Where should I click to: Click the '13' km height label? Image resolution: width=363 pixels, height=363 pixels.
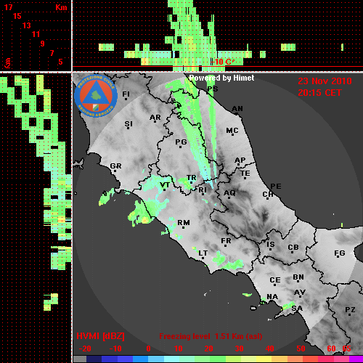(x=27, y=25)
